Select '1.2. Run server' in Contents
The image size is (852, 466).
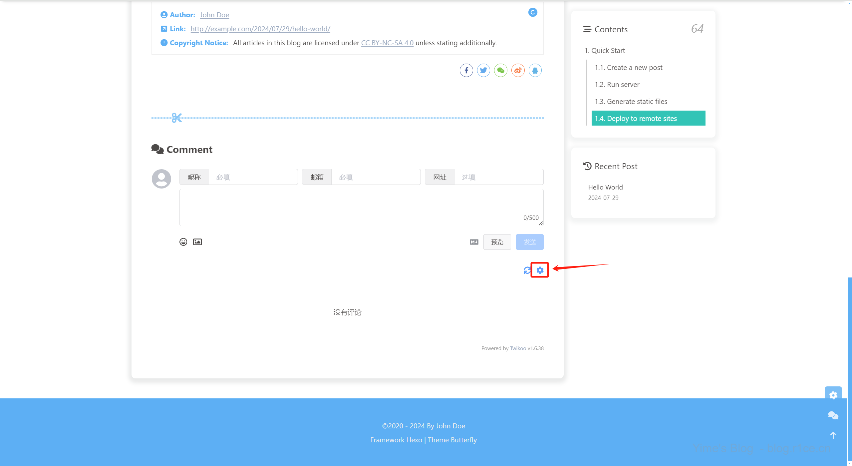tap(617, 85)
